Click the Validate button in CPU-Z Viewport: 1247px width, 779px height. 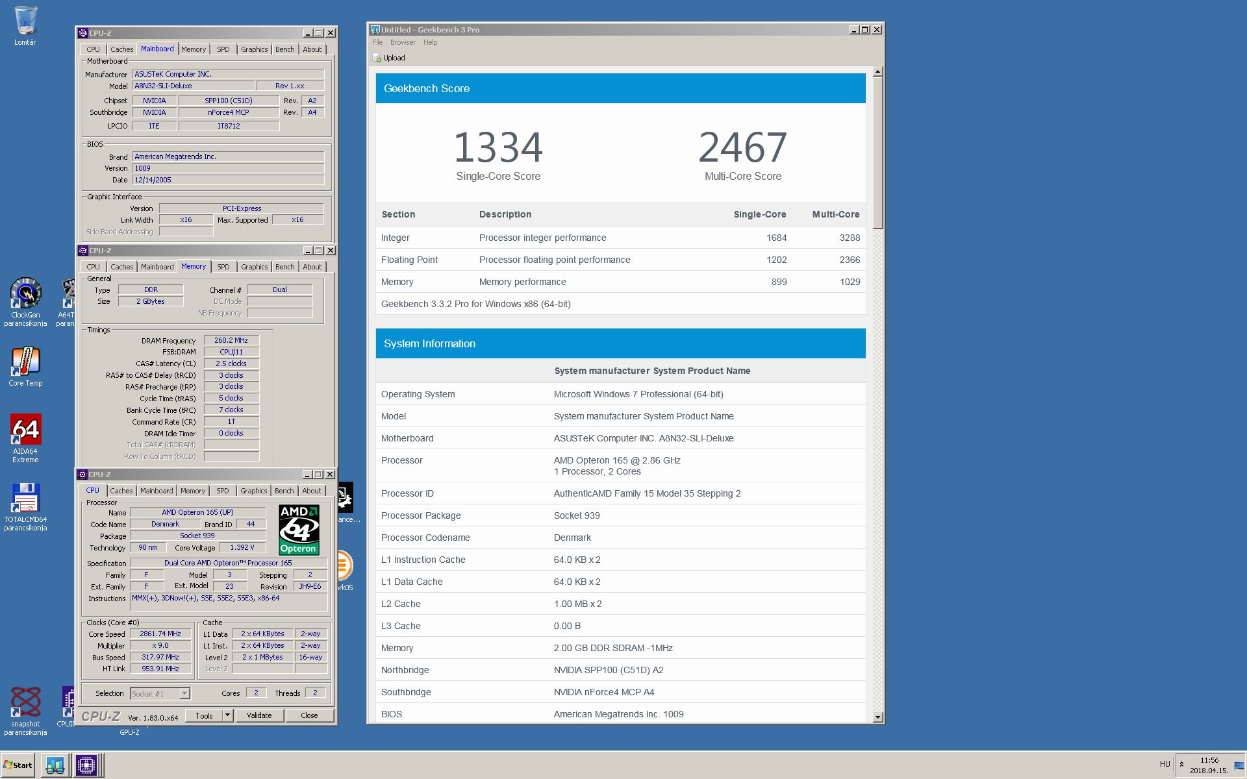[x=259, y=715]
